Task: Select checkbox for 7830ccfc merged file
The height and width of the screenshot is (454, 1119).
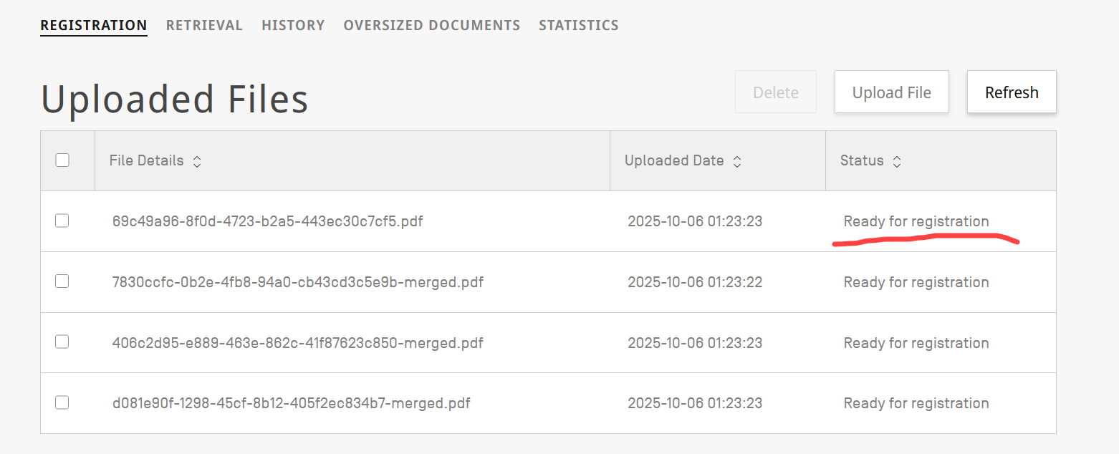Action: click(62, 281)
